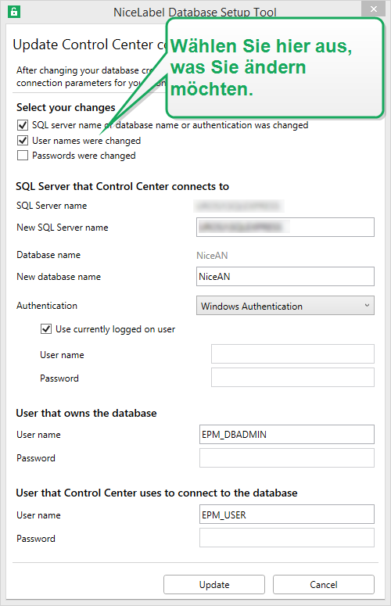391x606 pixels.
Task: Focus the Authentication Password field
Action: pyautogui.click(x=292, y=377)
